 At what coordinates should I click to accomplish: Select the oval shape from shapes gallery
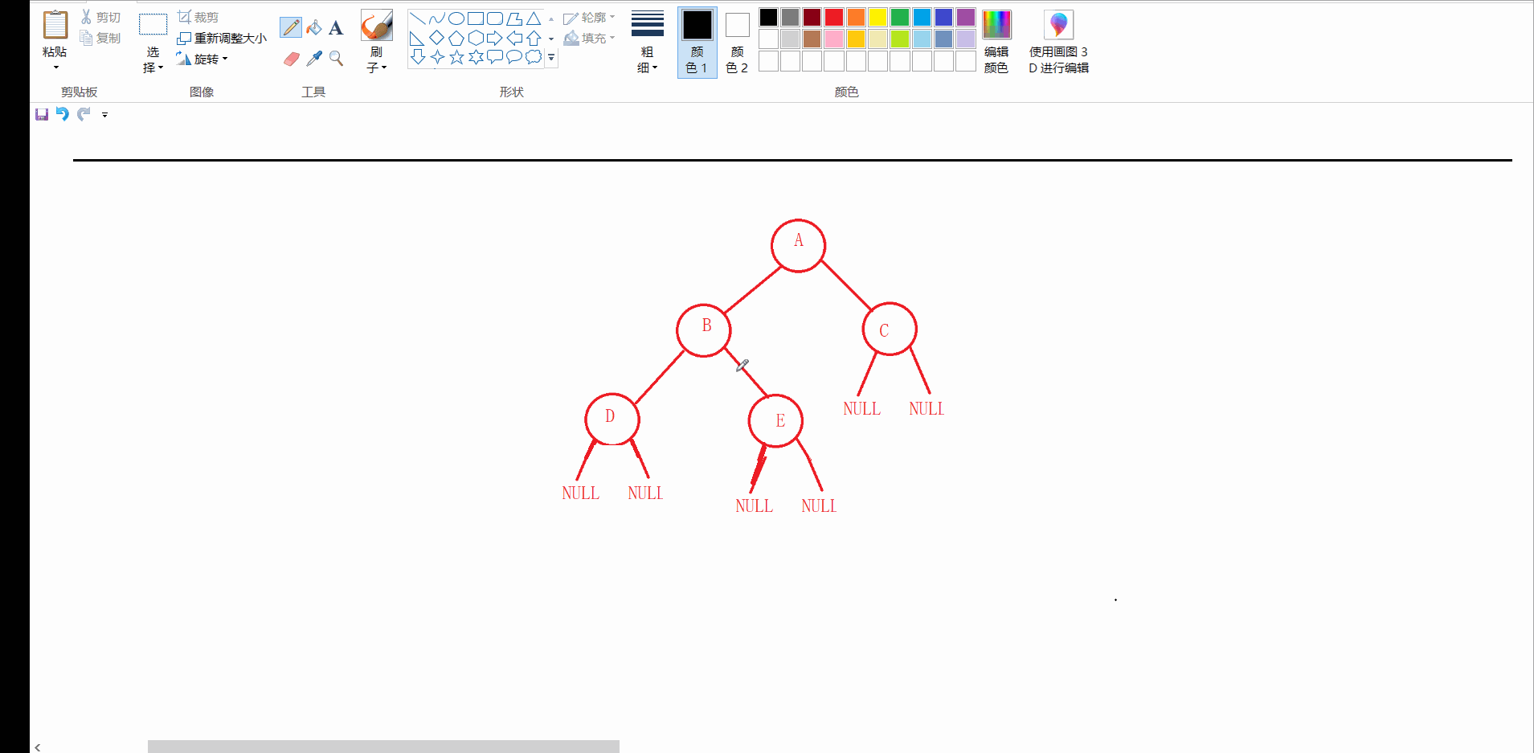(x=456, y=18)
